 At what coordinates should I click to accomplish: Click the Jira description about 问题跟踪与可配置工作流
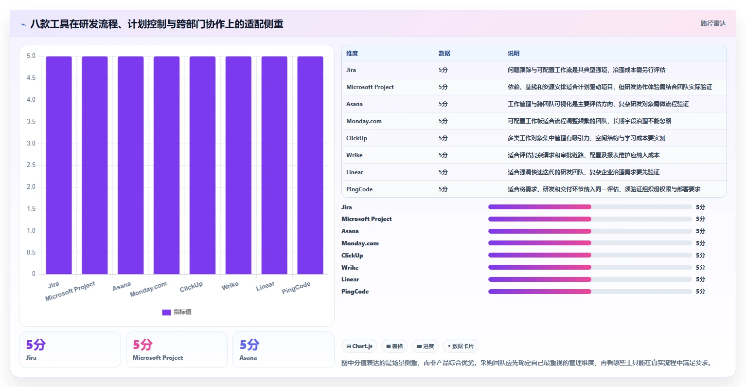click(586, 70)
